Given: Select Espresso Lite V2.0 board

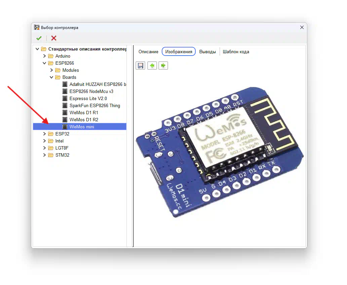Looking at the screenshot, I should pos(88,98).
